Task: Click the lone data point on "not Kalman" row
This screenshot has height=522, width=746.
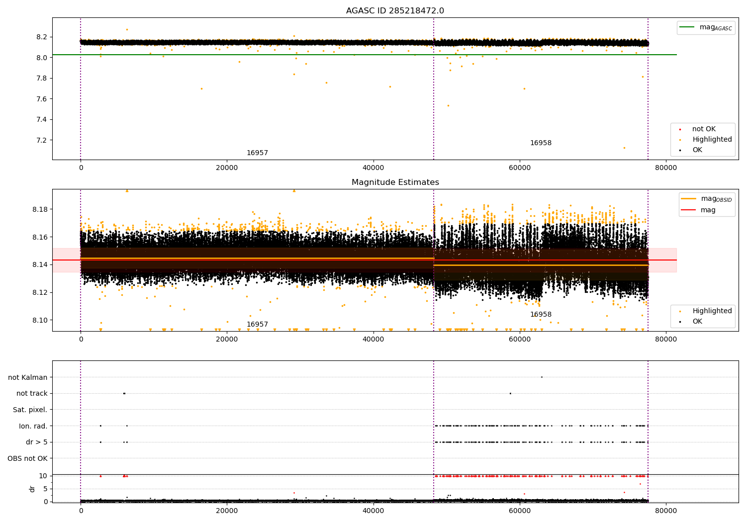Action: [x=542, y=377]
